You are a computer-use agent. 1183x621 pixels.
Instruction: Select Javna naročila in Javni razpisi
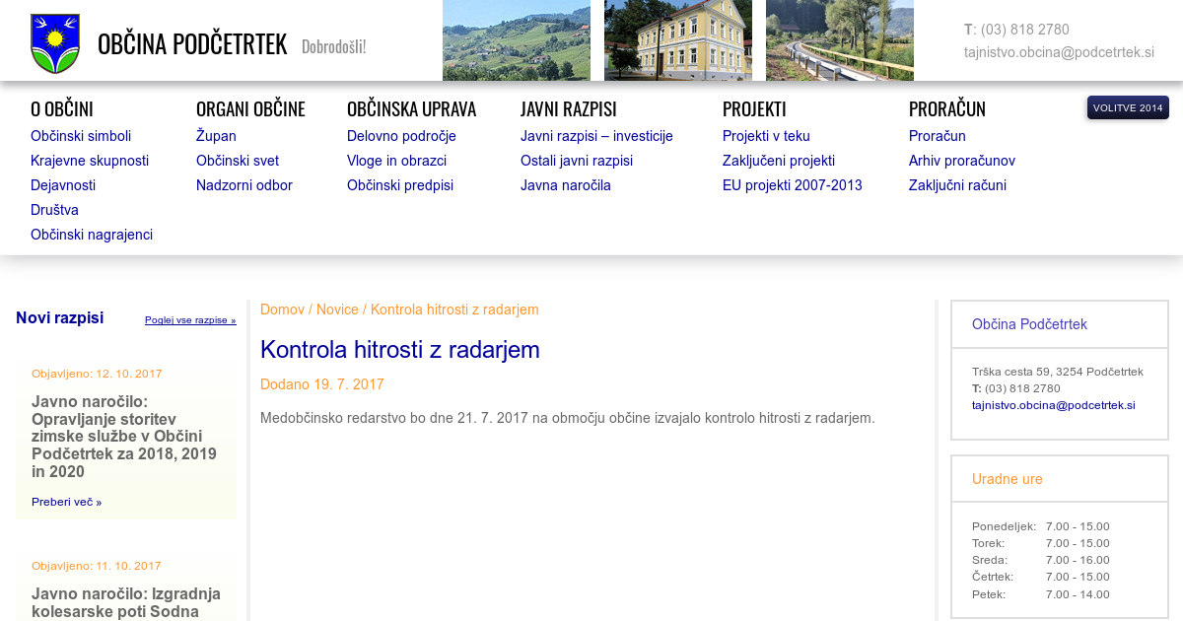565,185
